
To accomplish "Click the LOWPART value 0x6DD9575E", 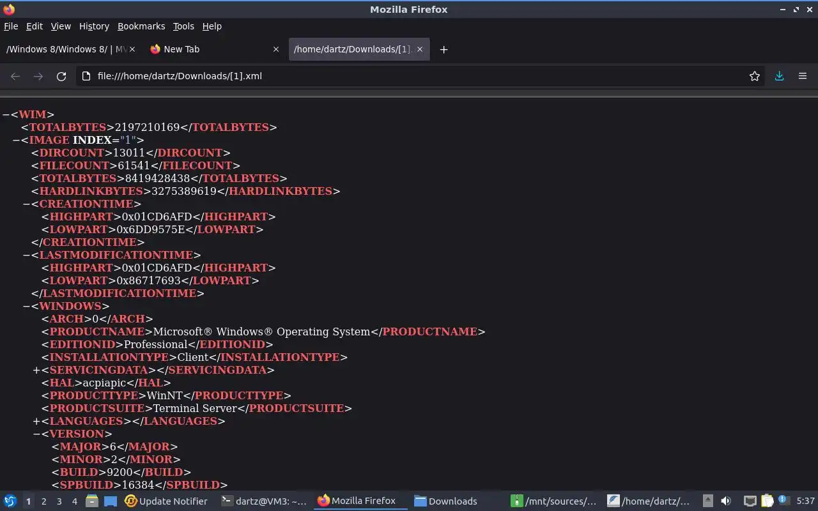I will click(150, 229).
